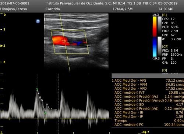This screenshot has height=134, width=184.
Task: Click the blue negative velocity scale bar
Action: coord(155,47)
